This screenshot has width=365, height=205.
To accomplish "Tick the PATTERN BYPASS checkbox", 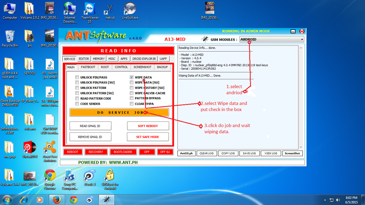I will click(x=132, y=98).
